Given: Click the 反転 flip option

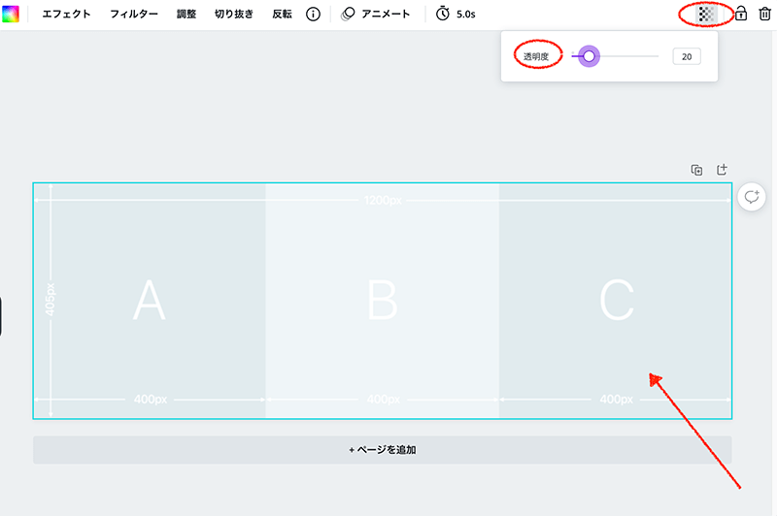Looking at the screenshot, I should tap(282, 14).
